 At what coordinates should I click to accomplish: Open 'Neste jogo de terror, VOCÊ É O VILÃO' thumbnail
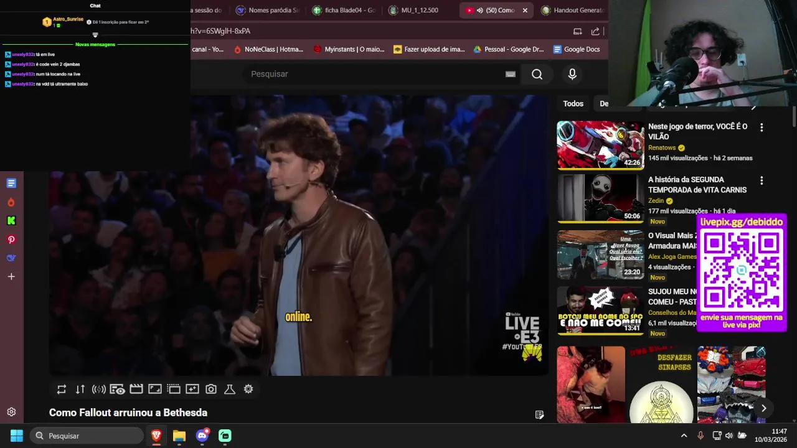pyautogui.click(x=601, y=145)
